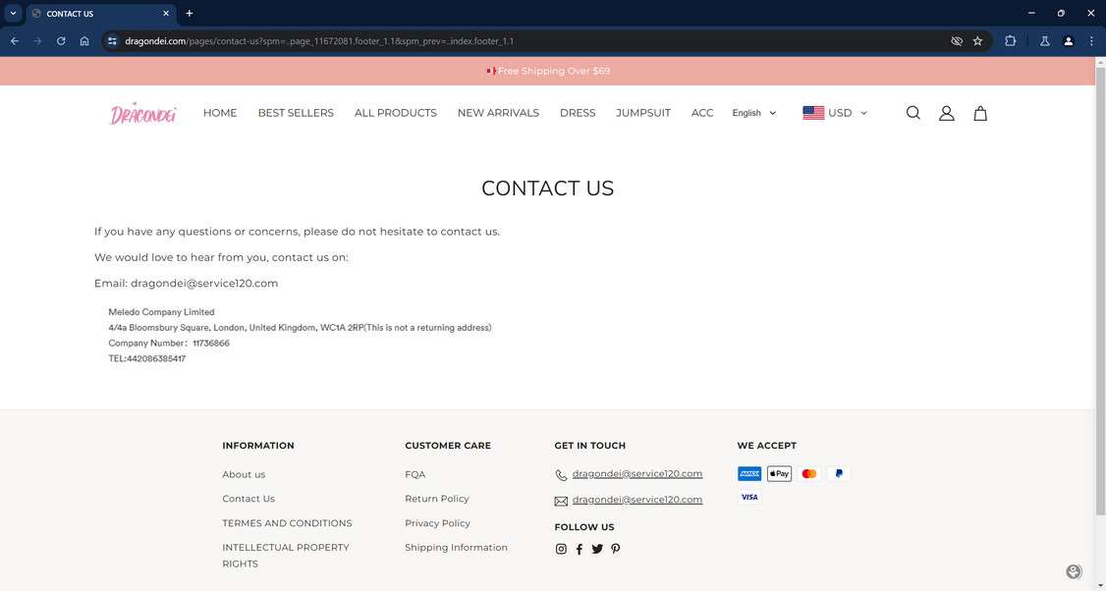Viewport: 1106px width, 591px height.
Task: Click the Twitter icon under Follow Us
Action: point(597,549)
